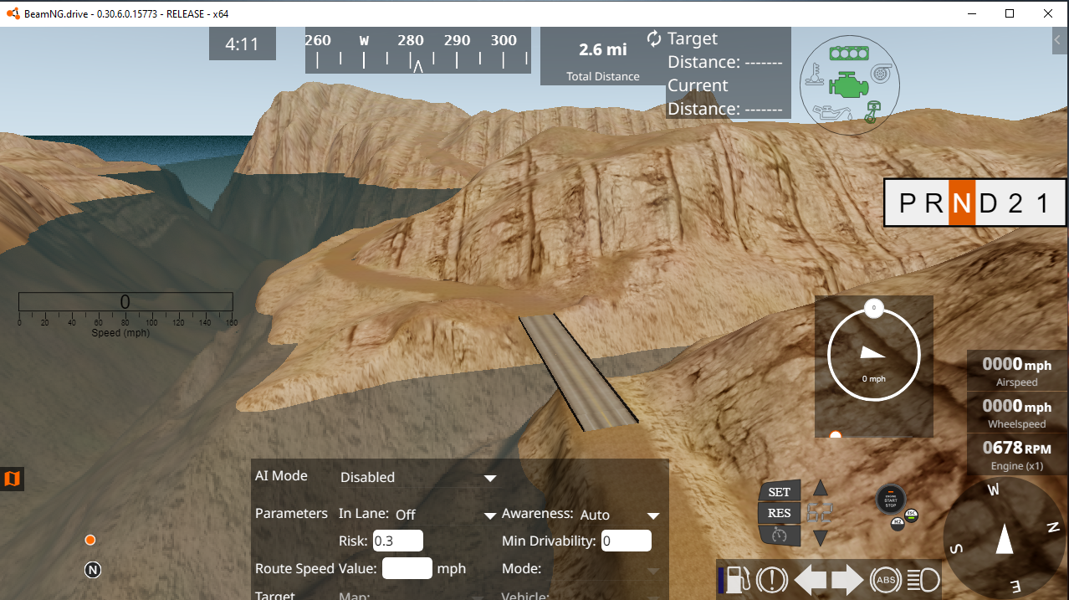This screenshot has height=600, width=1069.
Task: Click the parking brake warning icon
Action: pos(771,579)
